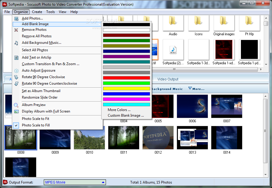Pick the yellow blank image color
Image resolution: width=272 pixels, height=188 pixels.
[x=126, y=89]
